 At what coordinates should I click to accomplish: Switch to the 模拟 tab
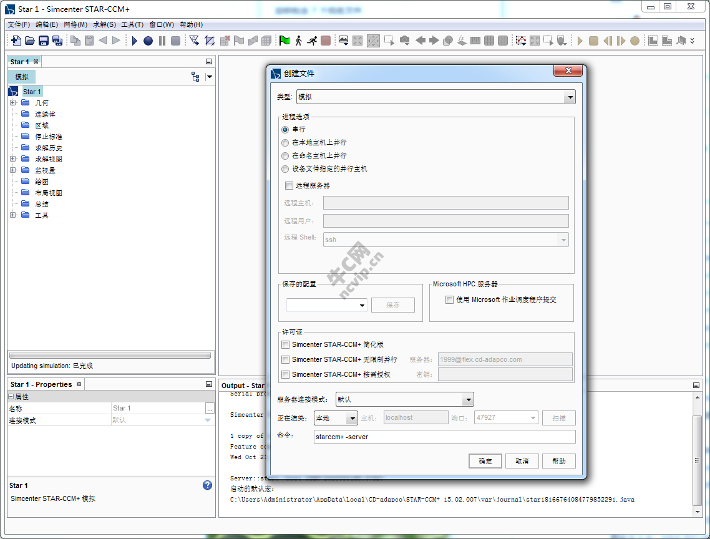point(22,77)
